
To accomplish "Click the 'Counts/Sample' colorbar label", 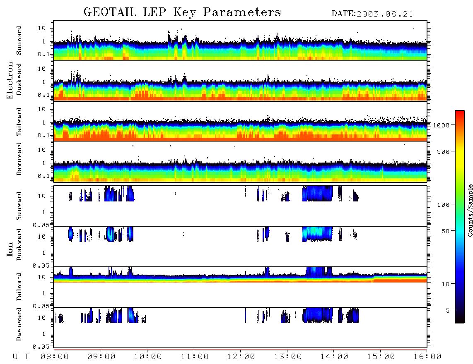I will tap(470, 210).
